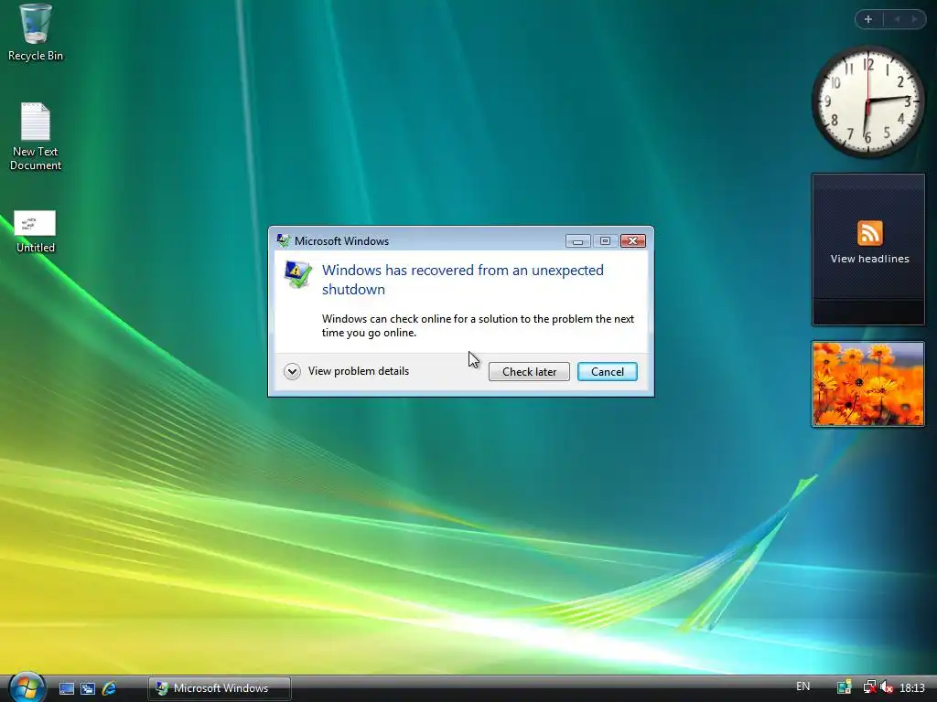Click the dialog heading about unexpected shutdown
Image resolution: width=937 pixels, height=702 pixels.
tap(462, 280)
